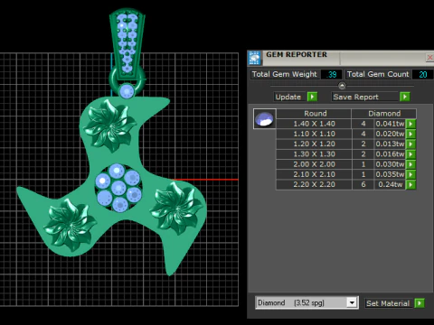Click the Total Gem Count label

click(x=378, y=74)
